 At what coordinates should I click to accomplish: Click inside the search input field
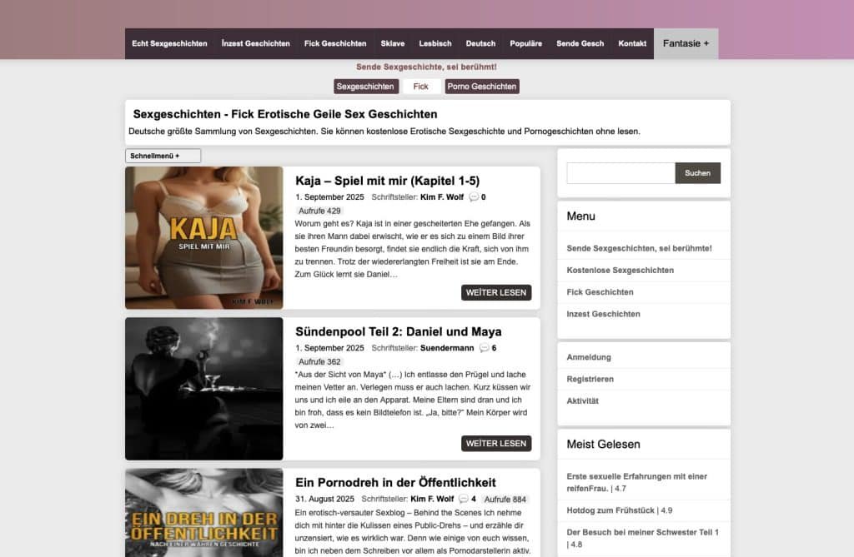coord(619,172)
